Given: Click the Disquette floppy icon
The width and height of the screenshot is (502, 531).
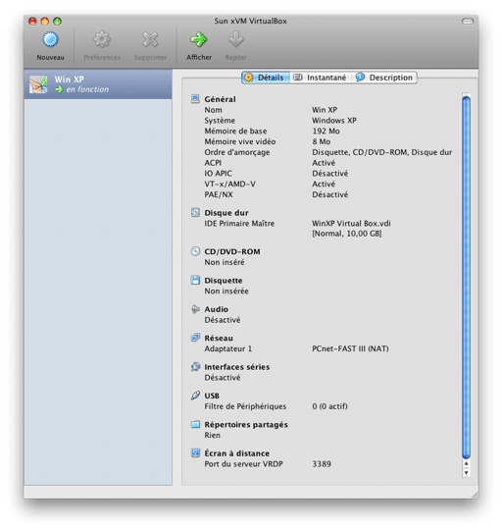Looking at the screenshot, I should click(x=195, y=280).
